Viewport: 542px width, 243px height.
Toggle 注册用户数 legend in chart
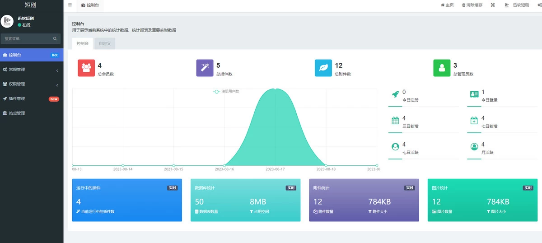(226, 91)
